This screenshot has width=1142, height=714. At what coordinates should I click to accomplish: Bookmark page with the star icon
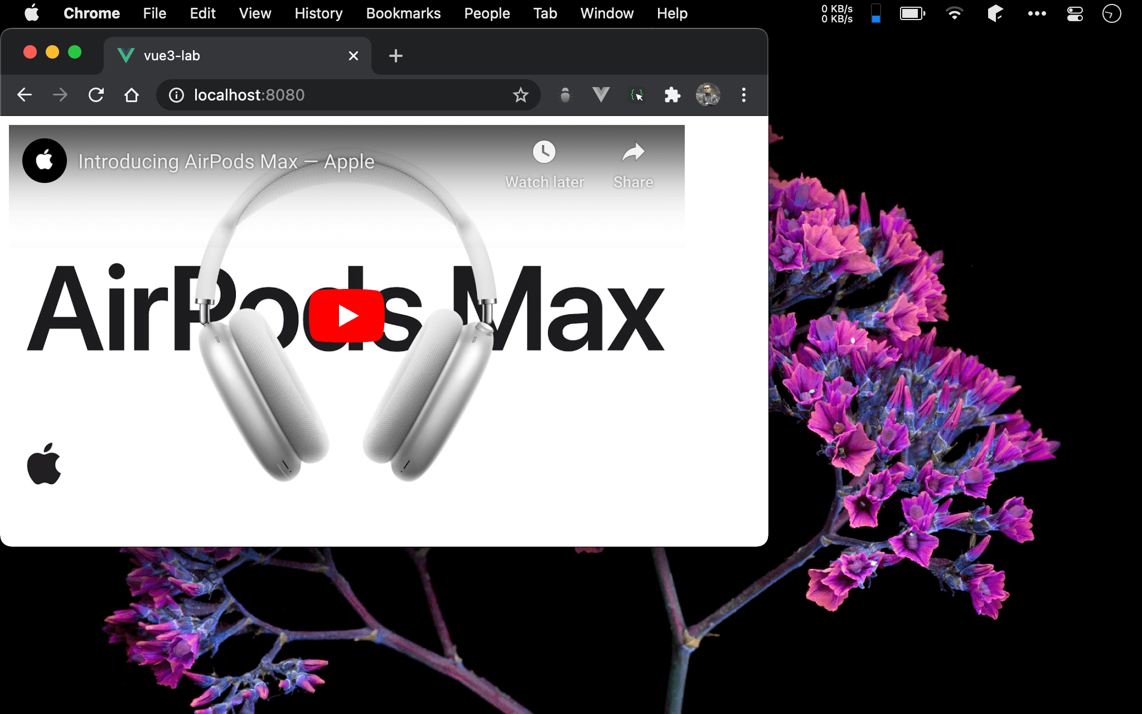tap(520, 95)
